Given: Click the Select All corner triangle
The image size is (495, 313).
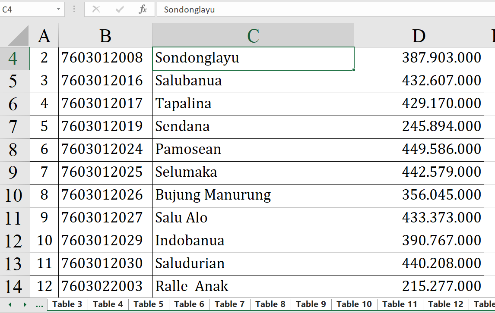Looking at the screenshot, I should coord(19,36).
